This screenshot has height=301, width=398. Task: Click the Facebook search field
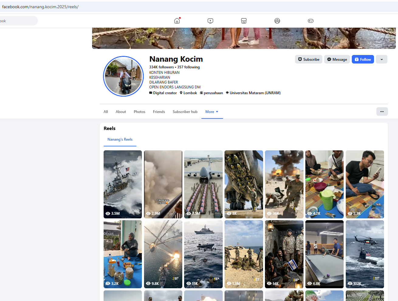click(18, 21)
